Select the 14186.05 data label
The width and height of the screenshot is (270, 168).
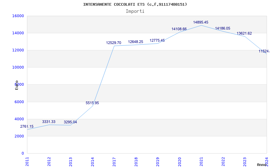pos(223,28)
